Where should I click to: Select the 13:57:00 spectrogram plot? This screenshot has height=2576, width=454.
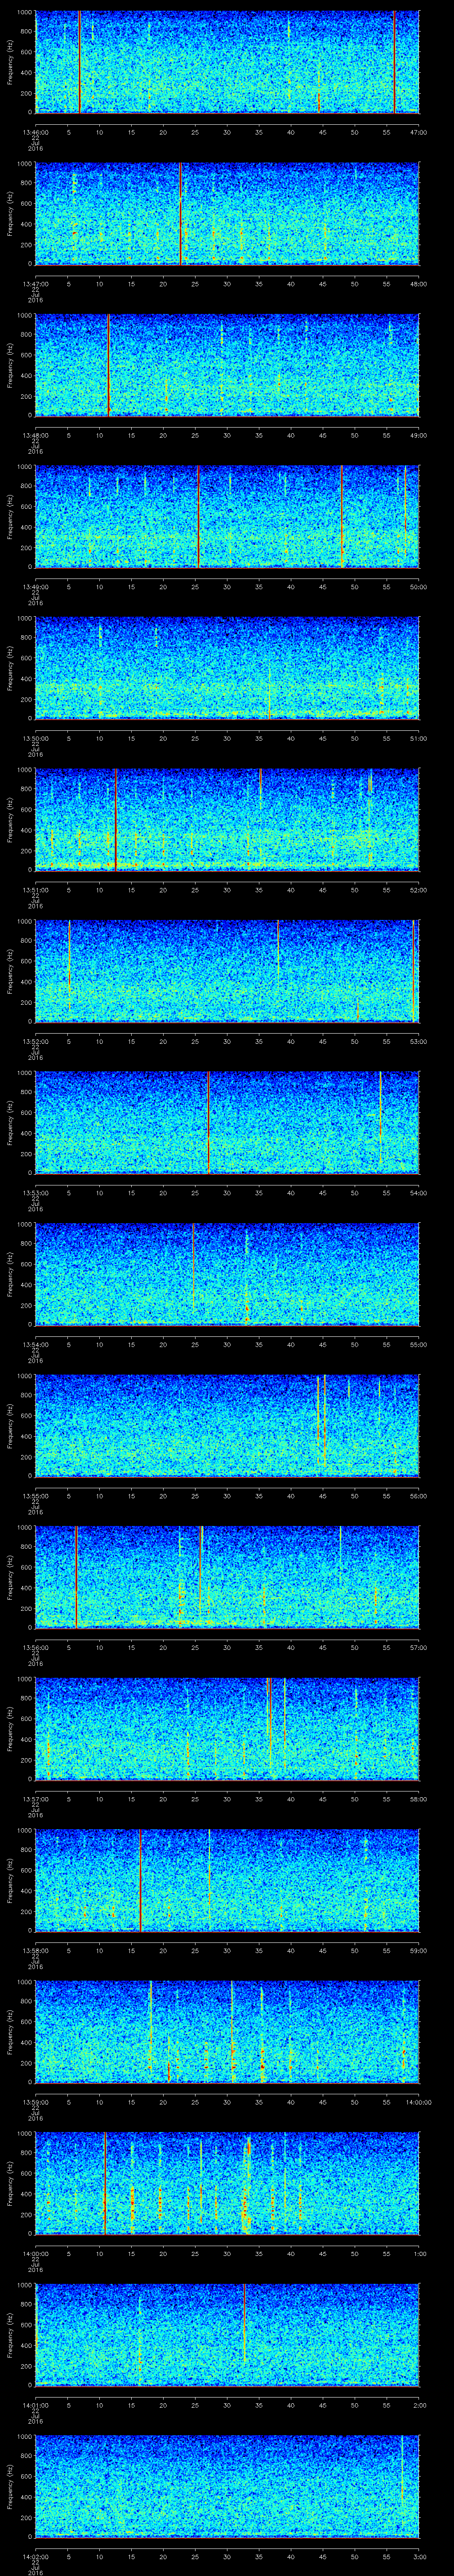point(227,1728)
